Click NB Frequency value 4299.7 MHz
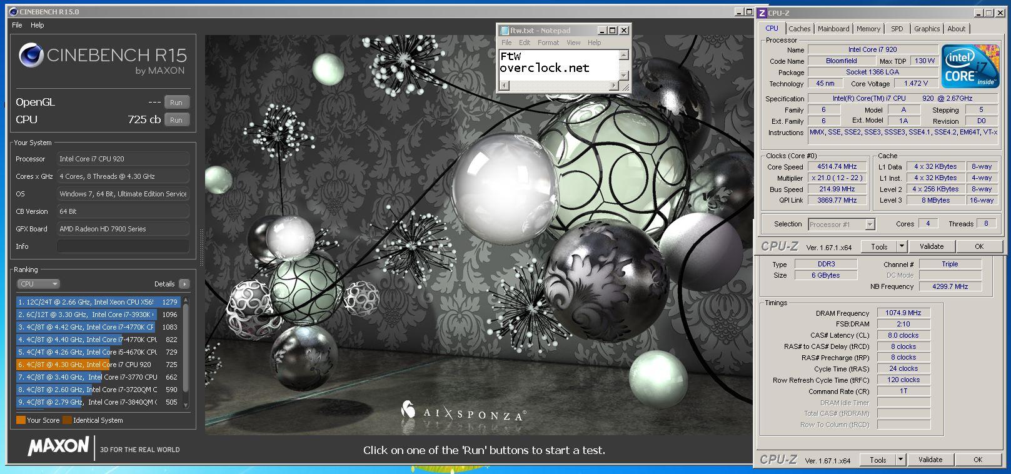Image resolution: width=1011 pixels, height=474 pixels. click(x=950, y=286)
